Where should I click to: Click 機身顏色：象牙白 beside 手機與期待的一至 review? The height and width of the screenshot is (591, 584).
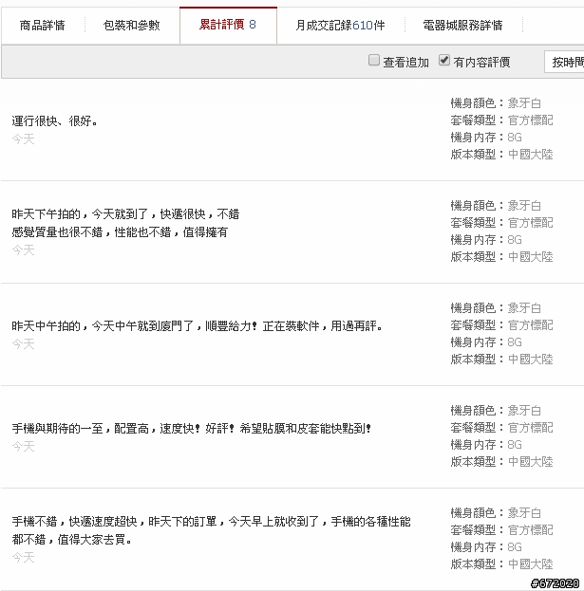(x=496, y=410)
